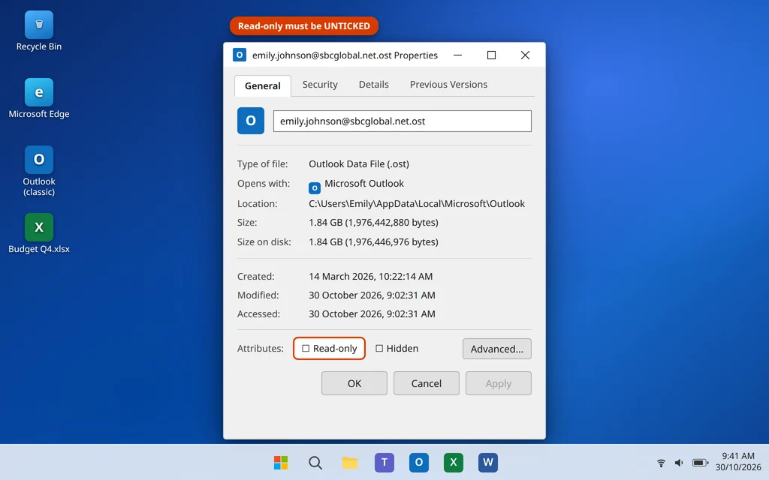769x480 pixels.
Task: Open the Recycle Bin desktop icon
Action: [39, 31]
